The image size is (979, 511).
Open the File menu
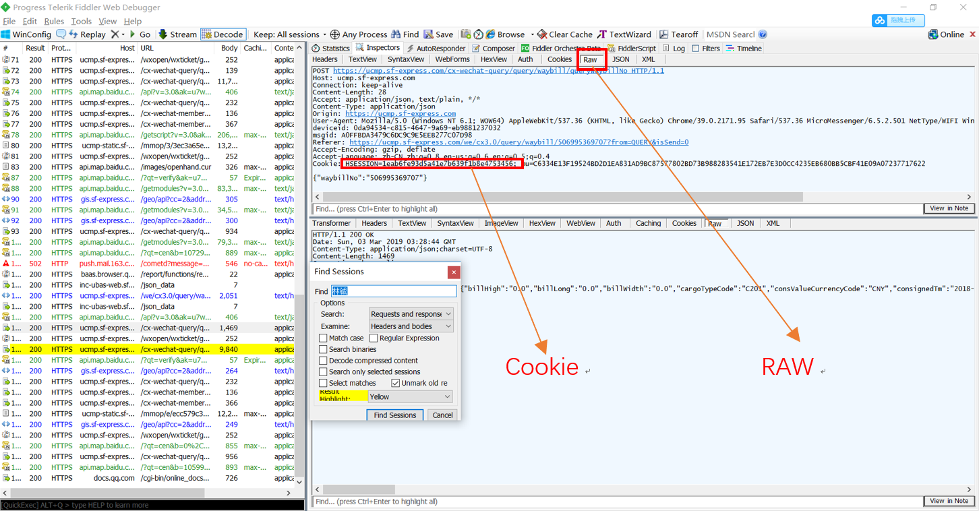point(9,21)
